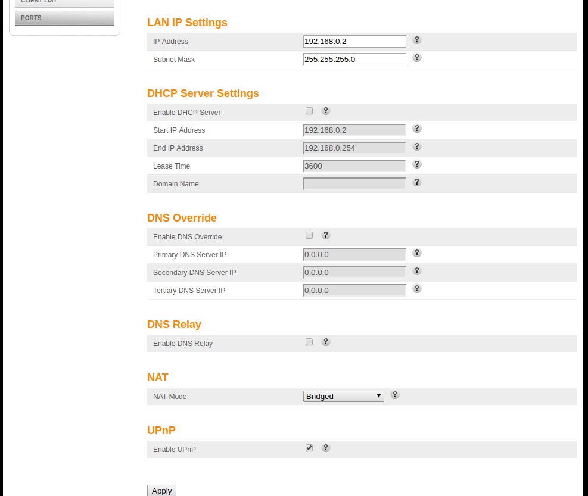Open the PORTS sidebar menu item

64,18
